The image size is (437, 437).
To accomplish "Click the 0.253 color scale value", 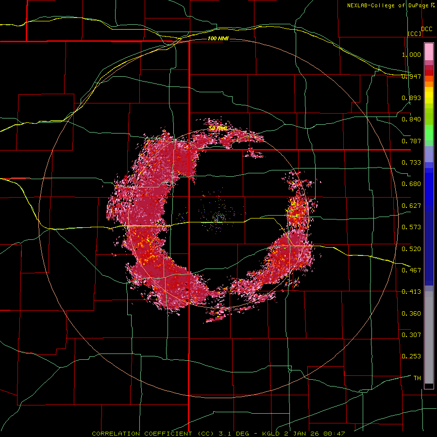I will coord(411,356).
